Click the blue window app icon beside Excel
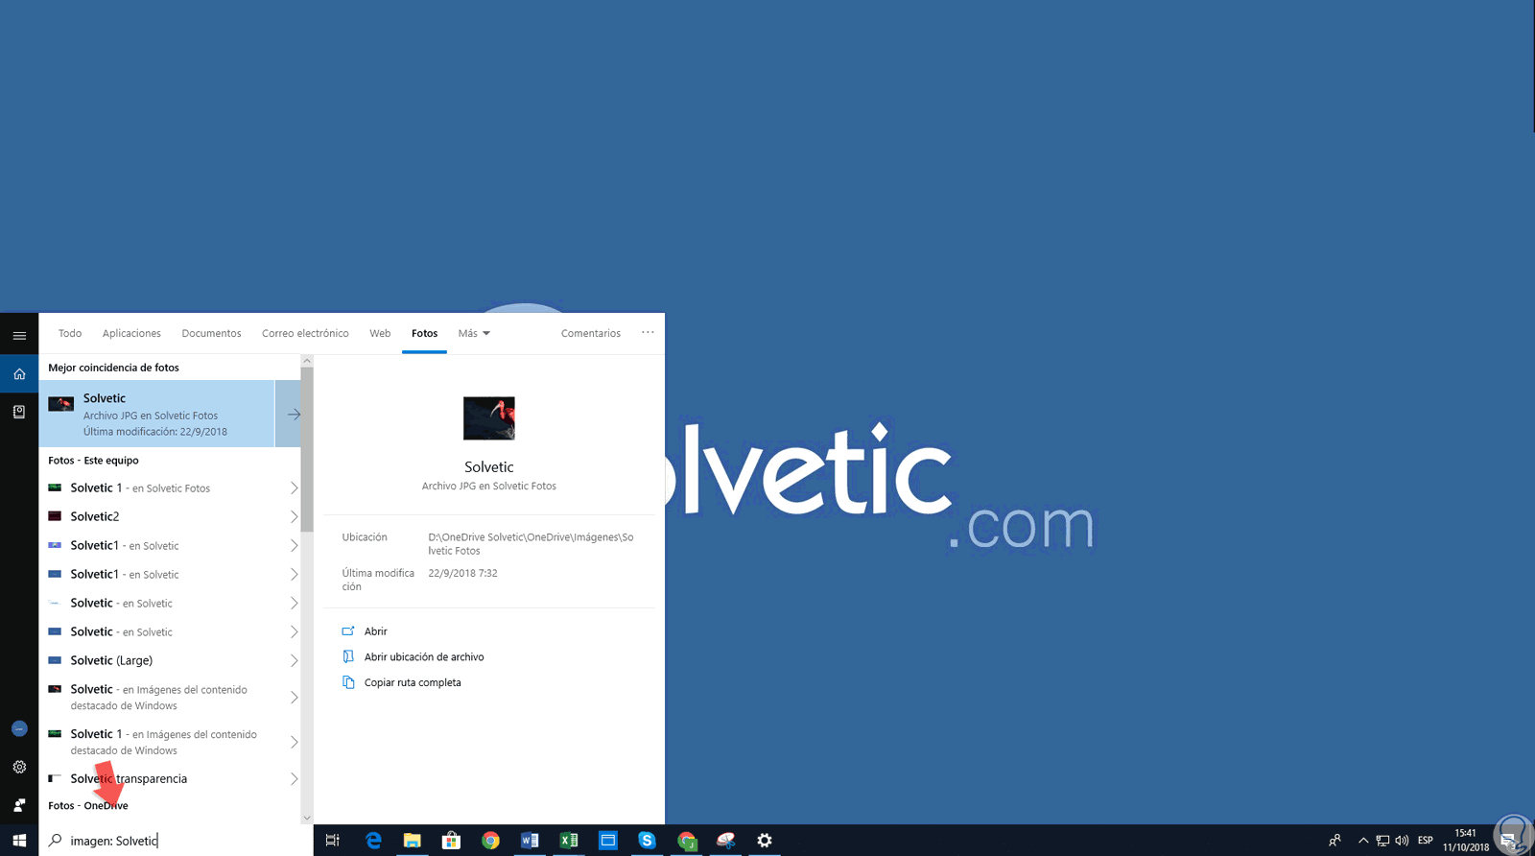 (x=608, y=841)
